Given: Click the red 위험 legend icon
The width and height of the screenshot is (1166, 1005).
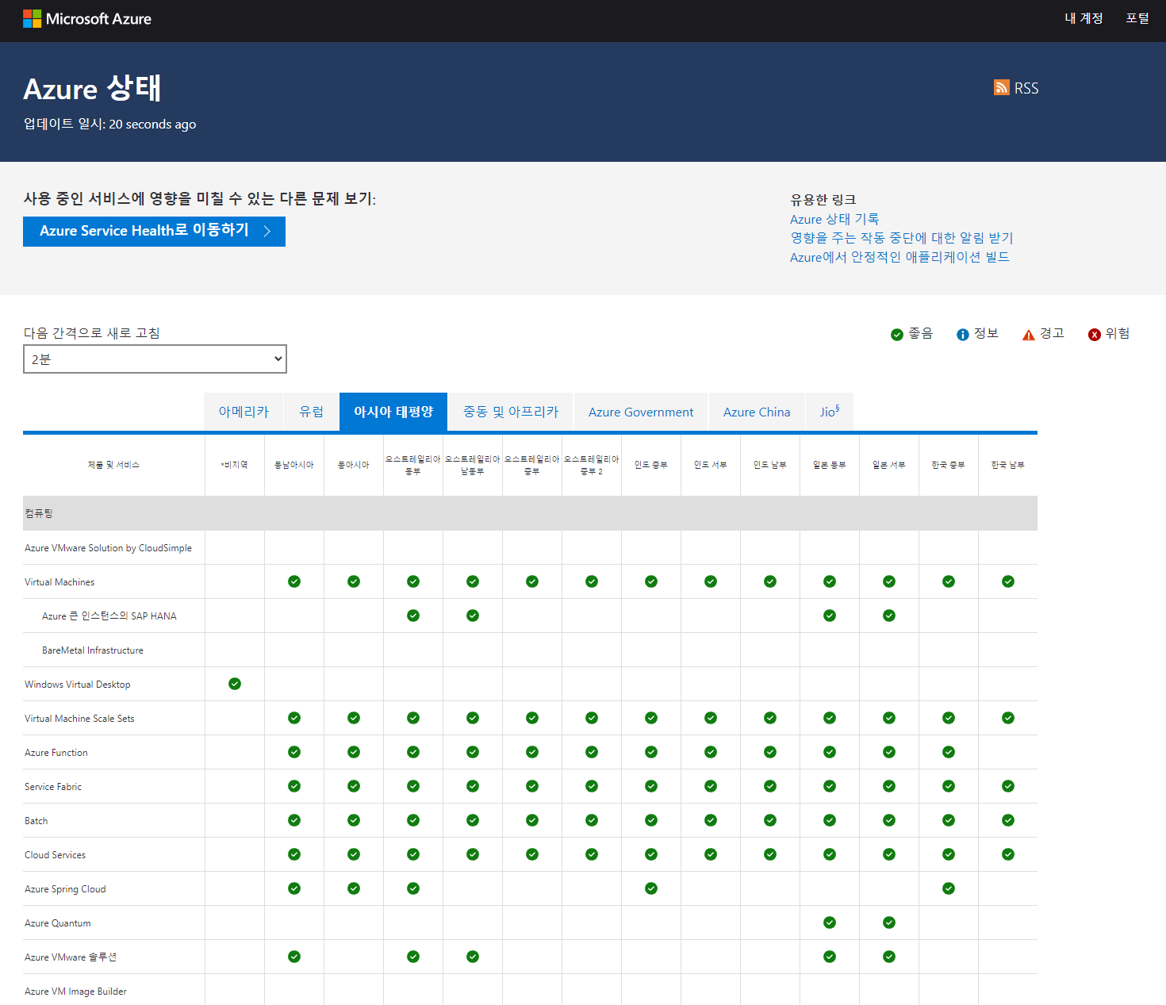Looking at the screenshot, I should pyautogui.click(x=1095, y=335).
